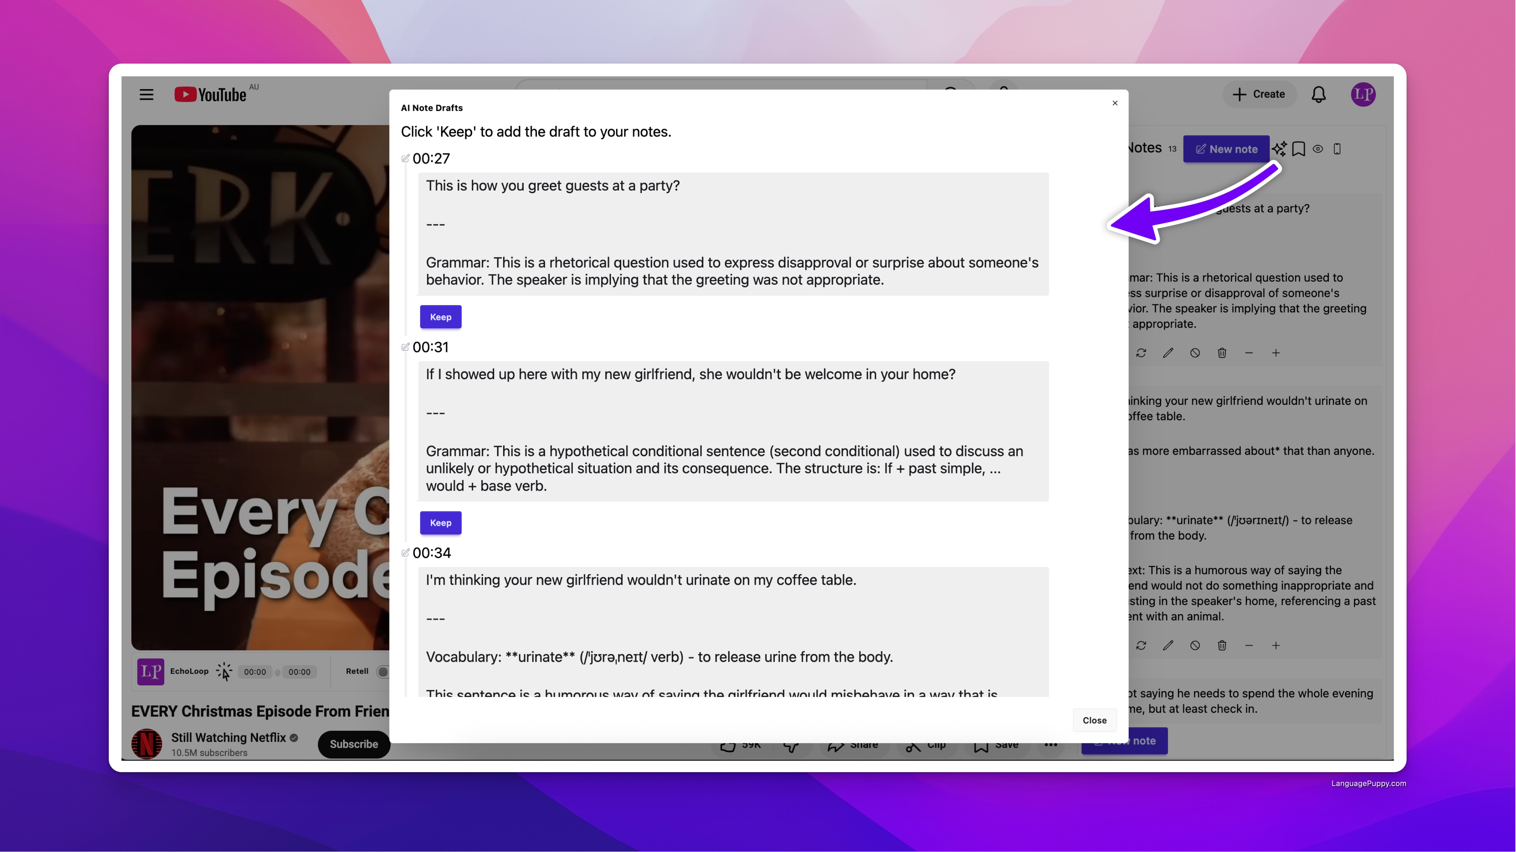Keep the 00:31 draft note
The image size is (1516, 852).
click(x=440, y=522)
